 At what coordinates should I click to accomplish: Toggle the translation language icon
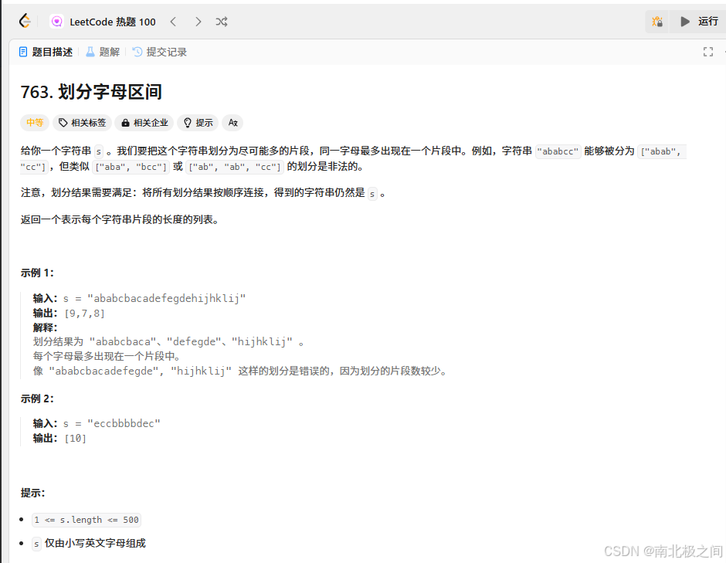tap(233, 123)
